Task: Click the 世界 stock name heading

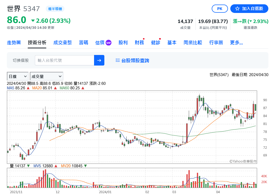Action: click(x=14, y=9)
